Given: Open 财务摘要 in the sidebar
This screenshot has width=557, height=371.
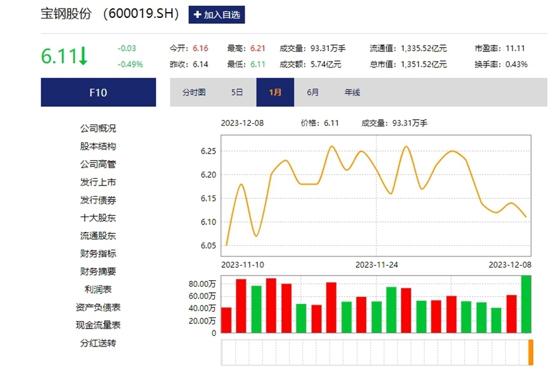Looking at the screenshot, I should (98, 271).
